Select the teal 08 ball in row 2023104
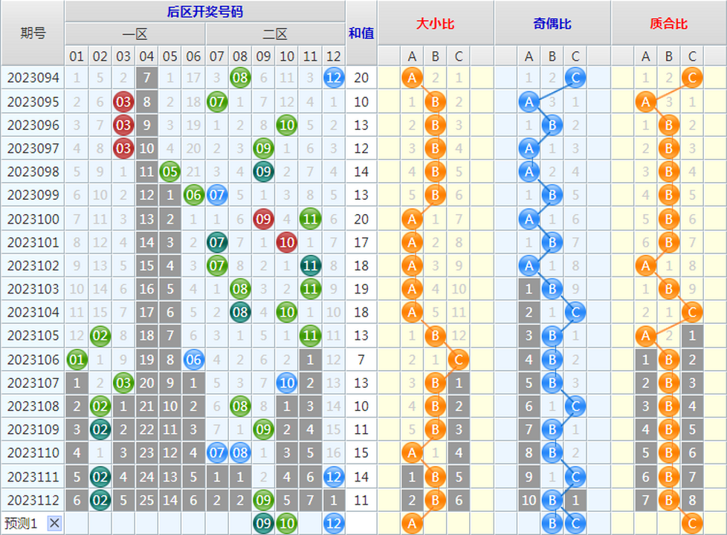Screen dimensions: 727x535 (x=240, y=312)
